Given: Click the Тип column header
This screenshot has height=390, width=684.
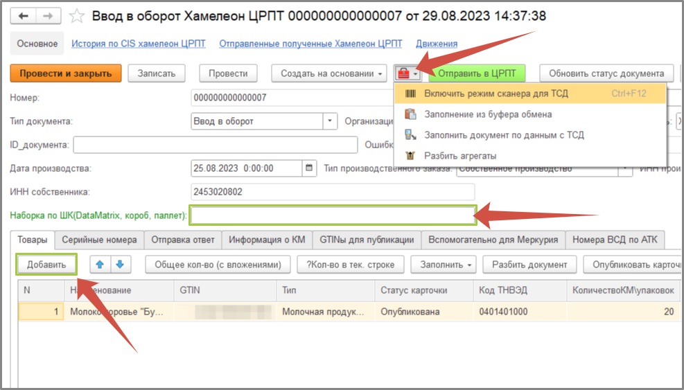Looking at the screenshot, I should [326, 290].
